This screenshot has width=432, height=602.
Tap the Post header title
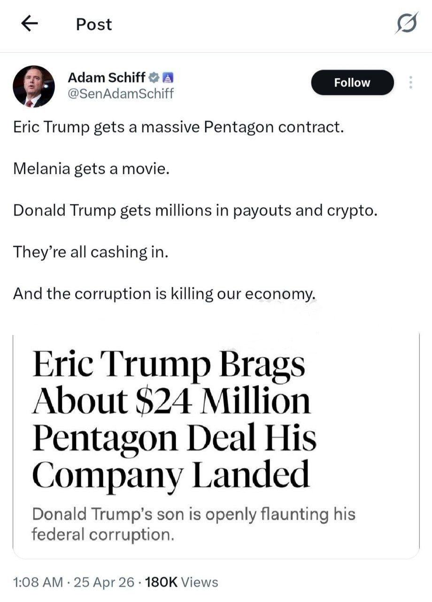(94, 24)
